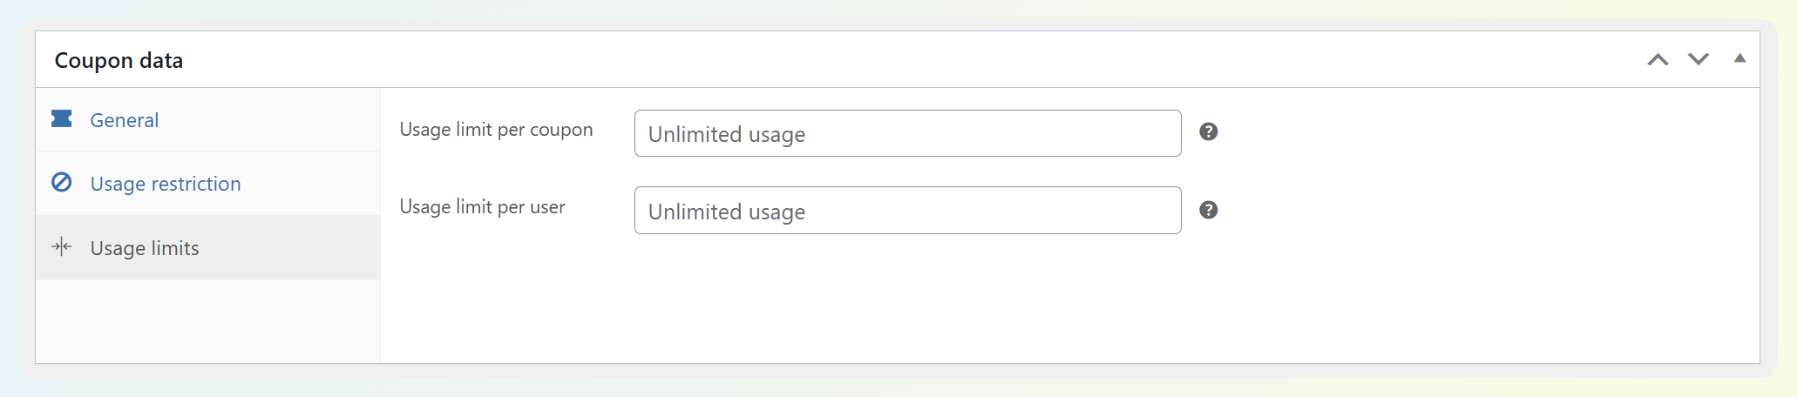Click the ticket icon beside General
This screenshot has height=397, width=1797.
click(62, 119)
